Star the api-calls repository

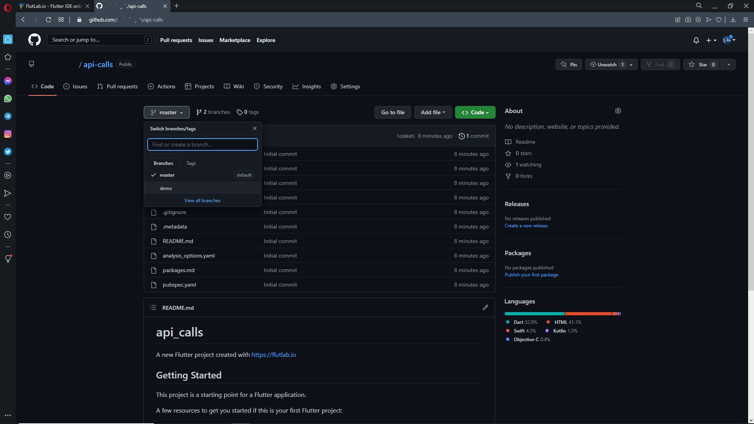click(703, 64)
